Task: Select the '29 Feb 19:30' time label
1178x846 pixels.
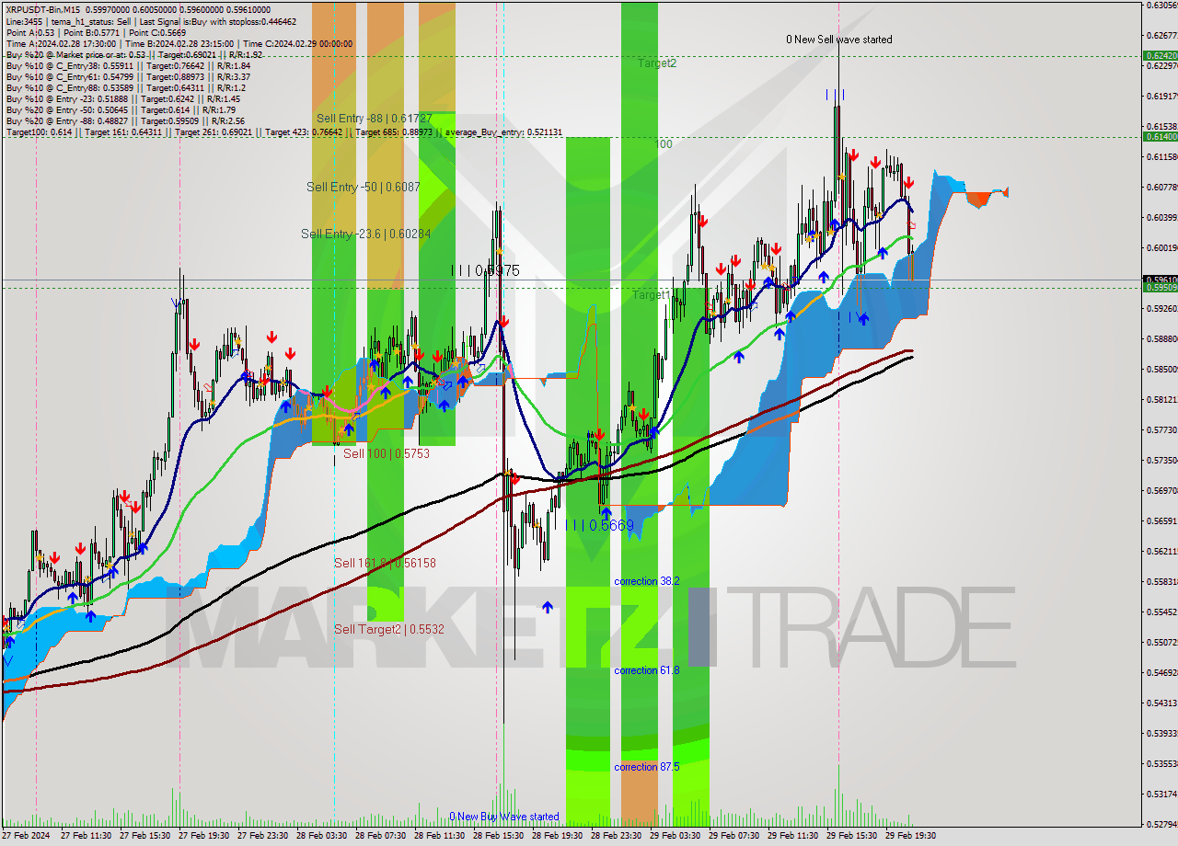Action: 910,837
